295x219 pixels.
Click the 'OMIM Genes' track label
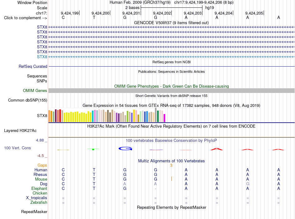pyautogui.click(x=35, y=91)
